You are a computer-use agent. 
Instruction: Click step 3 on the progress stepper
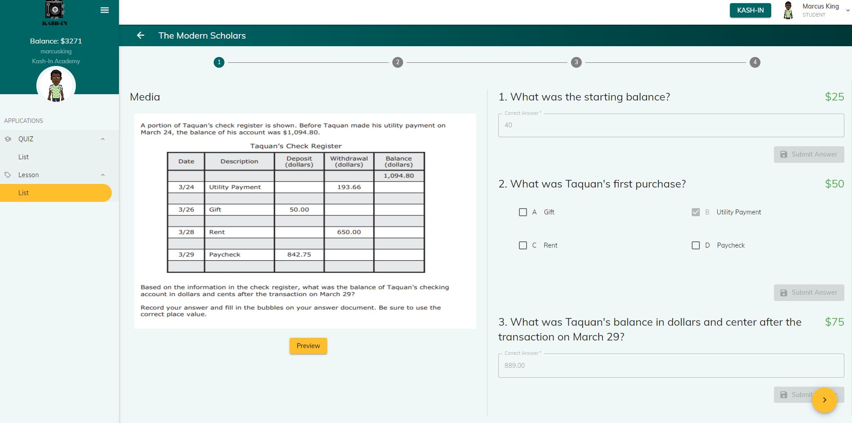[576, 62]
